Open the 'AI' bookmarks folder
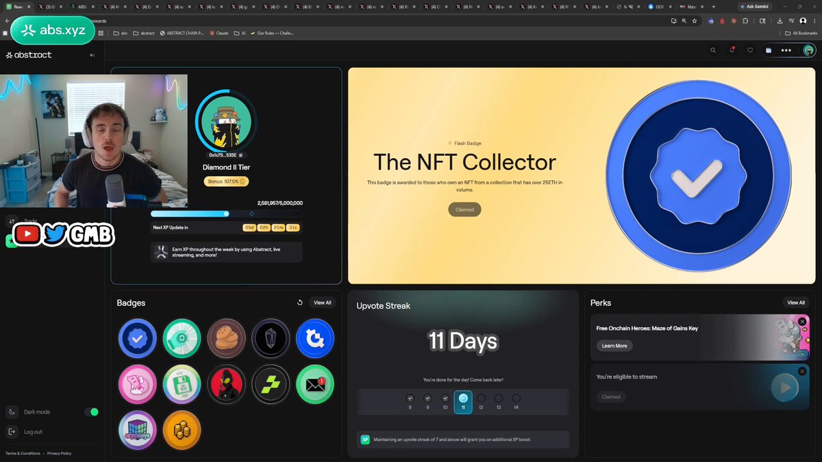Screen dimensions: 822x462 (x=239, y=33)
